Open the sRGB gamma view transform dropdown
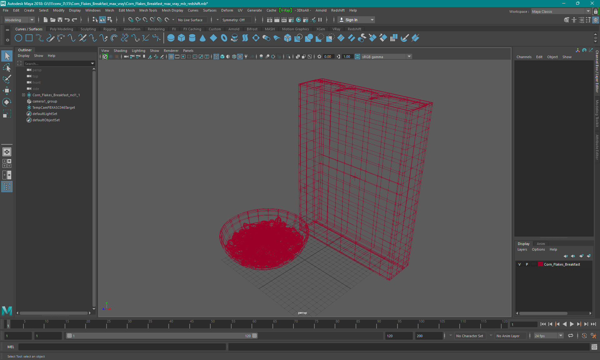Image resolution: width=600 pixels, height=360 pixels. point(387,57)
